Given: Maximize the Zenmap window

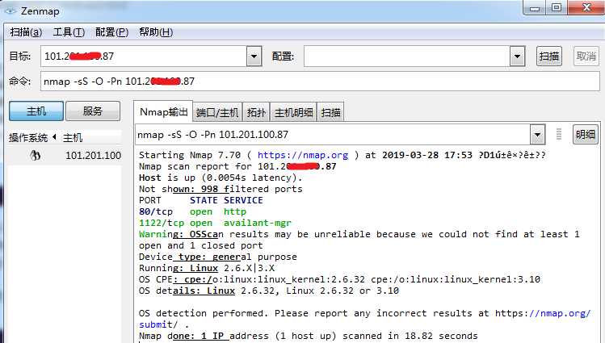Looking at the screenshot, I should (x=557, y=8).
